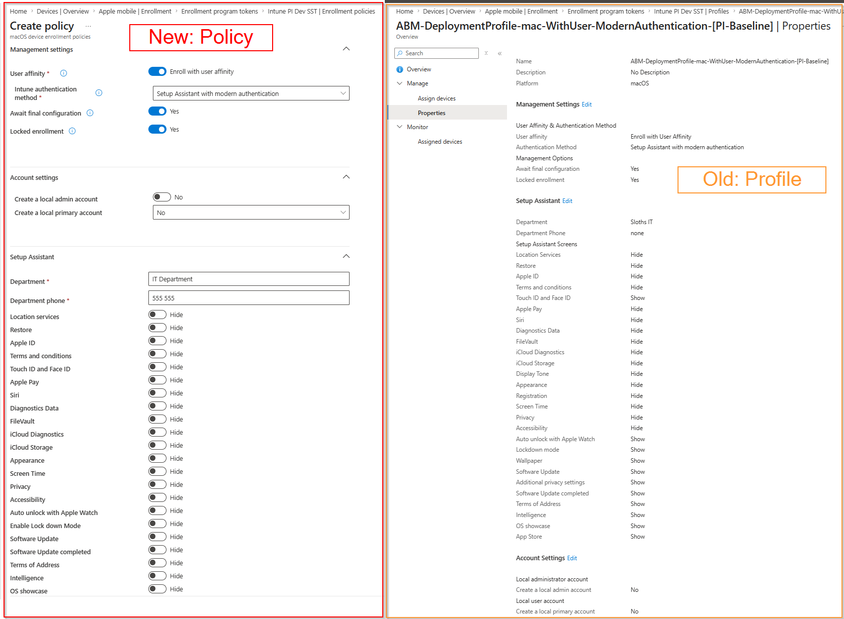Collapse Setup Assistant section chevron

pos(346,256)
